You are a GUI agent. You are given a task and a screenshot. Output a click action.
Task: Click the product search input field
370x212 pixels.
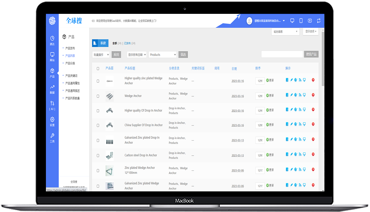click(x=282, y=54)
